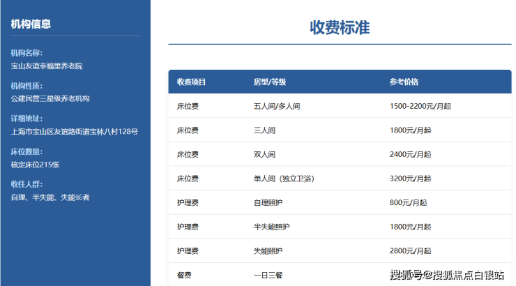Click 自理、半失能、失能长者 text
516x286 pixels.
click(50, 197)
